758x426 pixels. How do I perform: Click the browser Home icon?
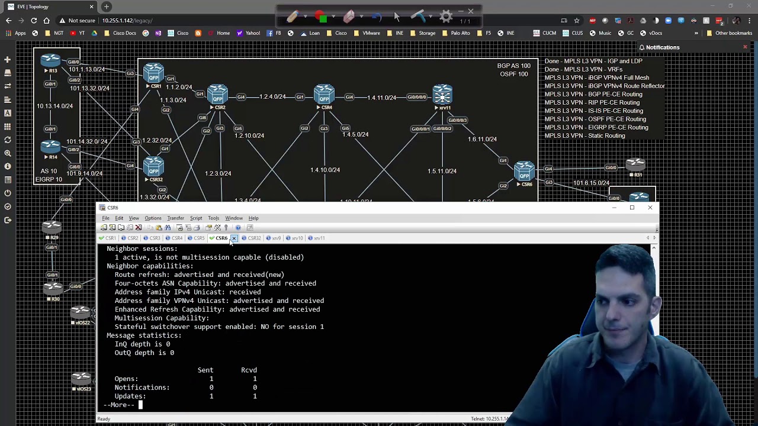[47, 20]
